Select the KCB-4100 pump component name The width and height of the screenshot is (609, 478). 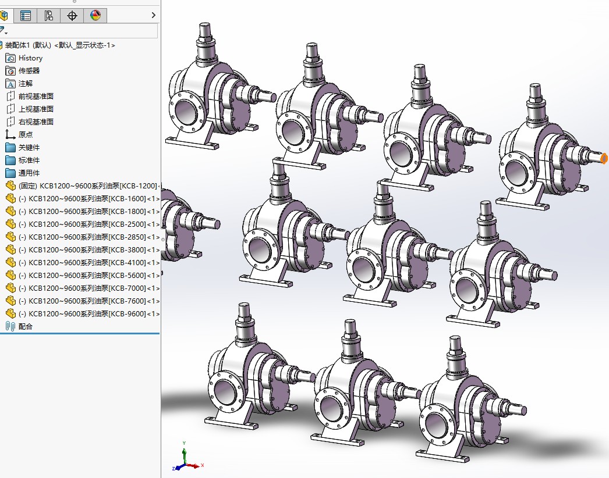(89, 263)
